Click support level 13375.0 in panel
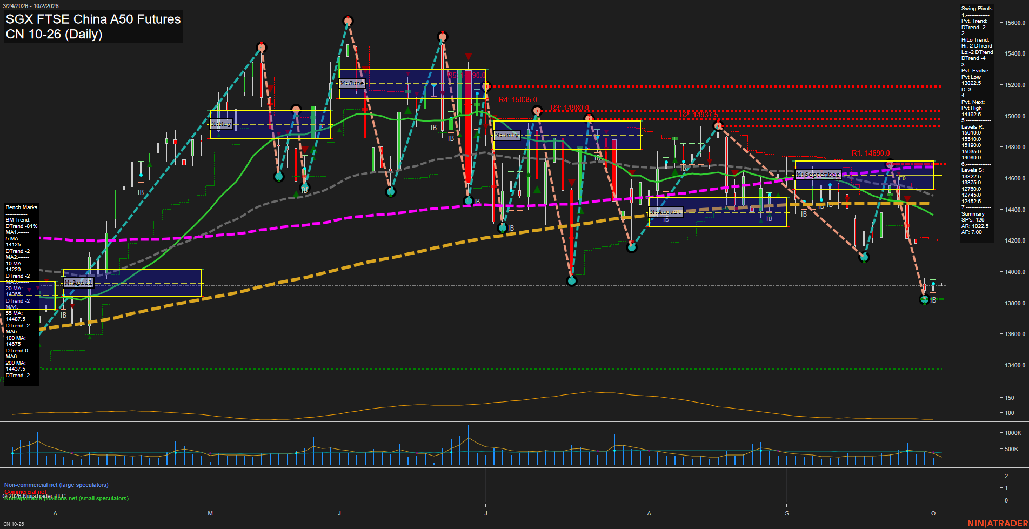Viewport: 1029px width, 529px height. pos(971,183)
